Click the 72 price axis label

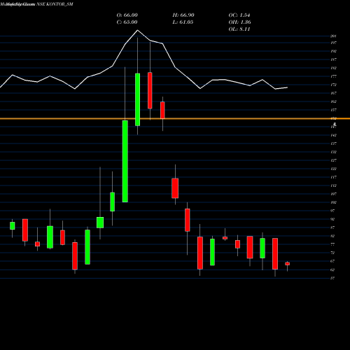(x=332, y=253)
